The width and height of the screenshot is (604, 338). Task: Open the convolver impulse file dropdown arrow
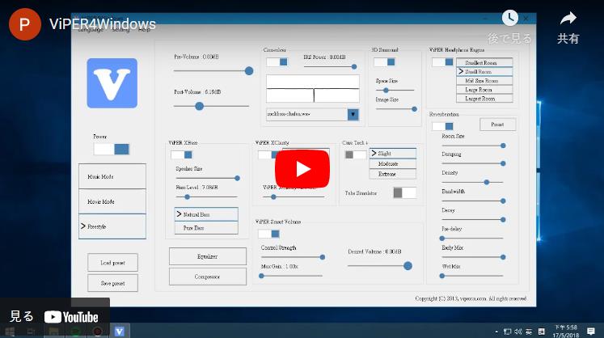(x=353, y=115)
